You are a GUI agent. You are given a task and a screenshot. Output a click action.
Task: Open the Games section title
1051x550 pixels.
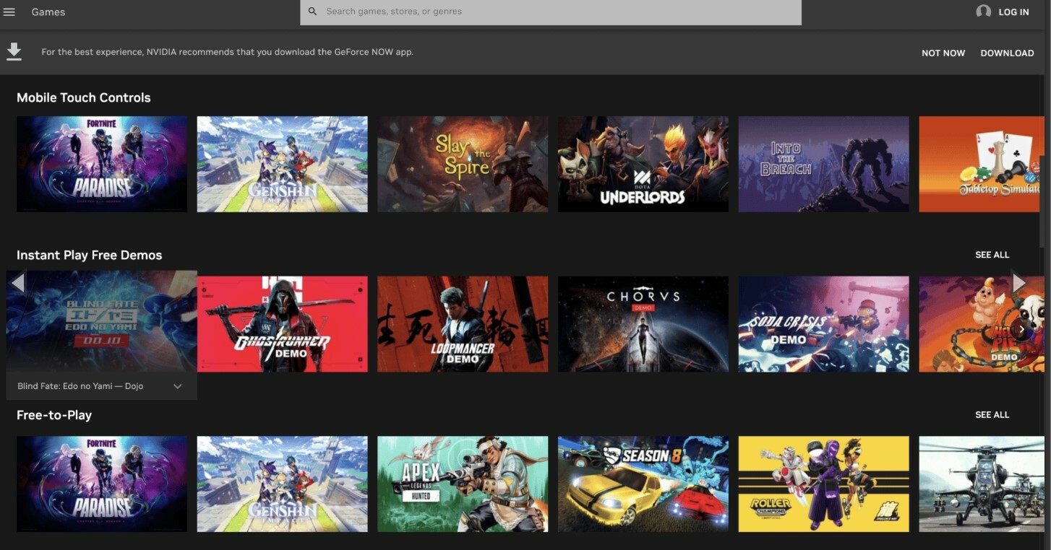pyautogui.click(x=48, y=12)
